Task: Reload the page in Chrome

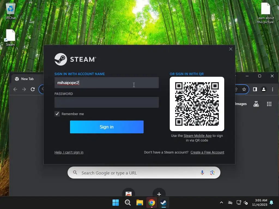Action: pos(33,89)
